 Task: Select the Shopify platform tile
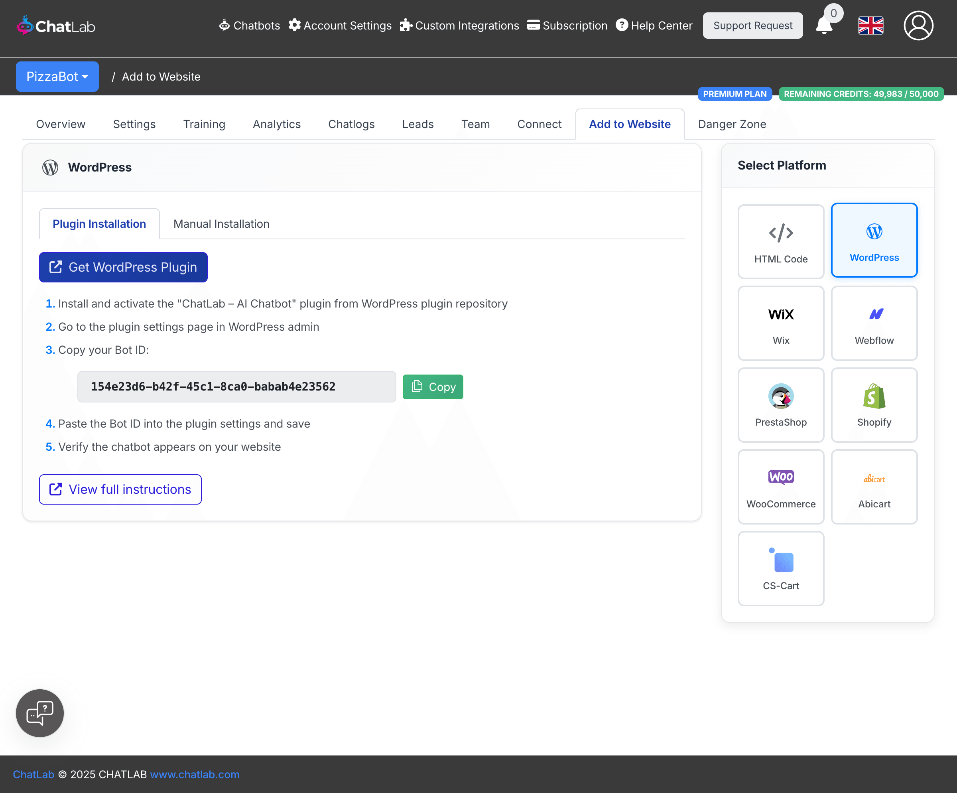click(874, 405)
